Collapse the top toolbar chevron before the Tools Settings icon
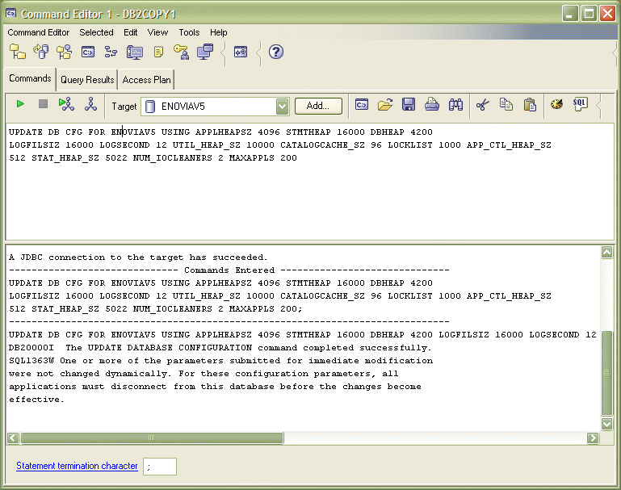The image size is (621, 490). (224, 52)
